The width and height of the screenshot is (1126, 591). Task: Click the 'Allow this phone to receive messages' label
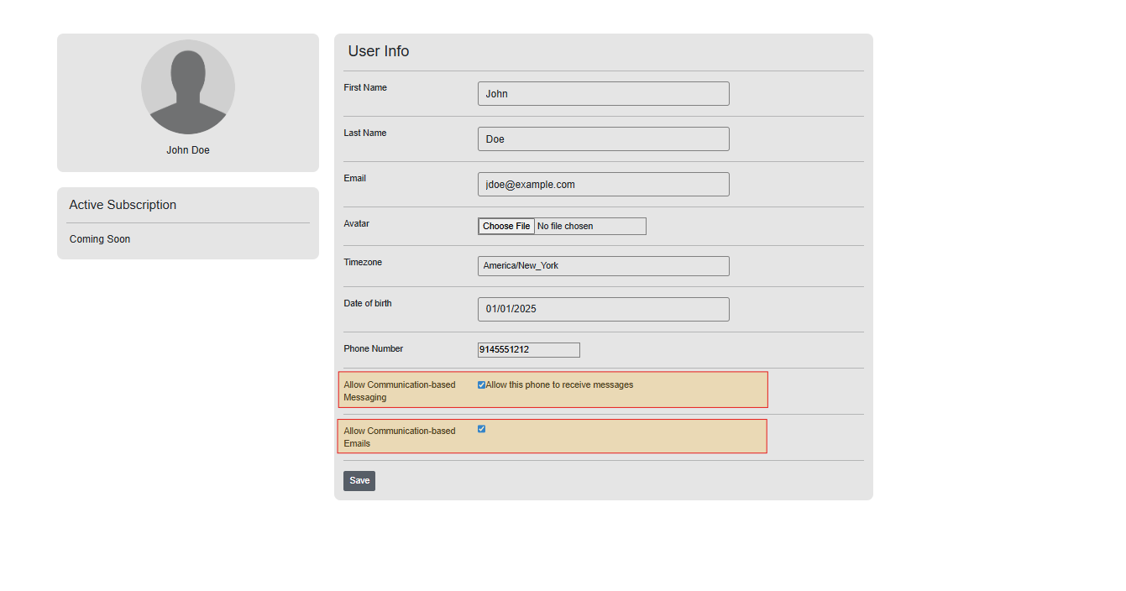pyautogui.click(x=559, y=385)
